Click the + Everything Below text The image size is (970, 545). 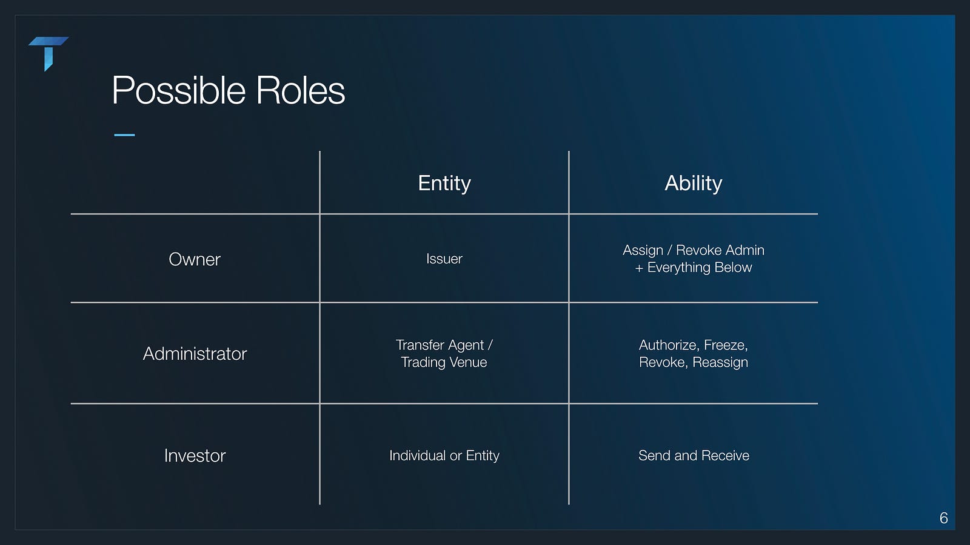coord(693,268)
